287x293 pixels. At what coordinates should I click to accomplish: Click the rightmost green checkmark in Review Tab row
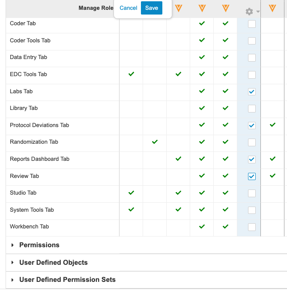pyautogui.click(x=273, y=176)
